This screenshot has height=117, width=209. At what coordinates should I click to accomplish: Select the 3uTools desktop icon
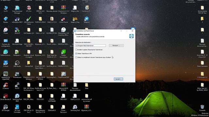pos(6,64)
